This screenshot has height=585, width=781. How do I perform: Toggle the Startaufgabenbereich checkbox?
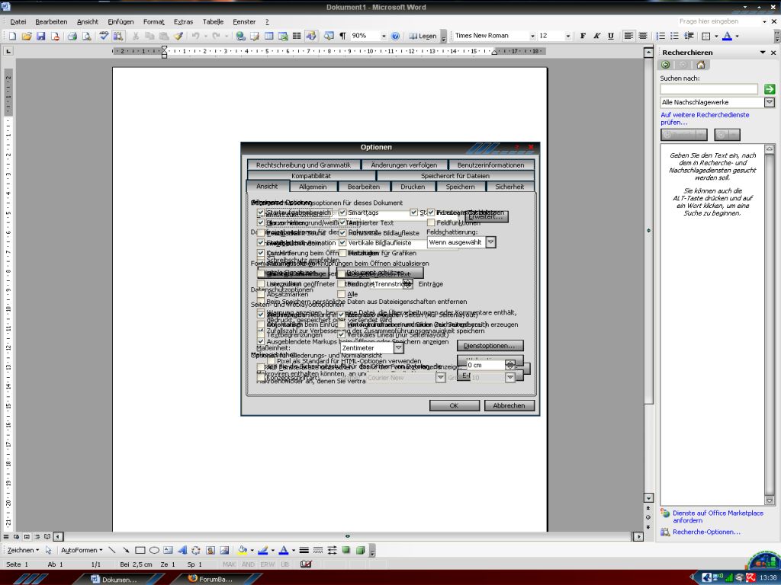pos(261,213)
